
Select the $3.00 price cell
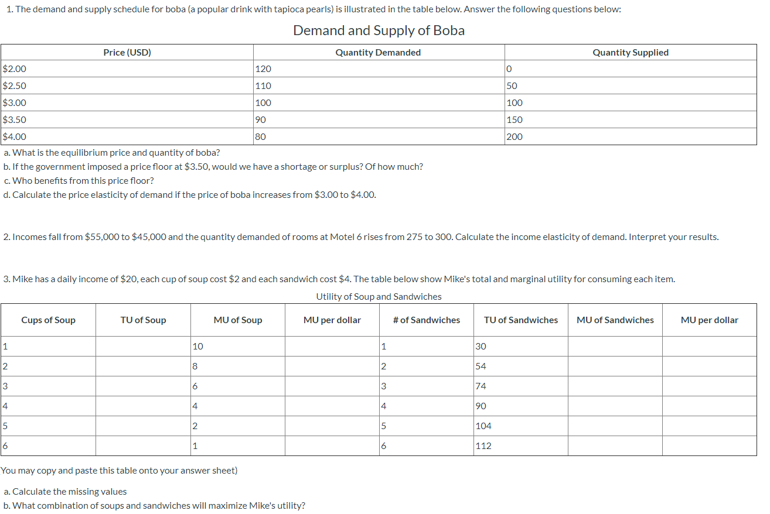pyautogui.click(x=127, y=102)
